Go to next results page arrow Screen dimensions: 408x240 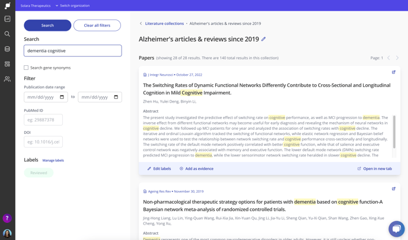pyautogui.click(x=397, y=57)
